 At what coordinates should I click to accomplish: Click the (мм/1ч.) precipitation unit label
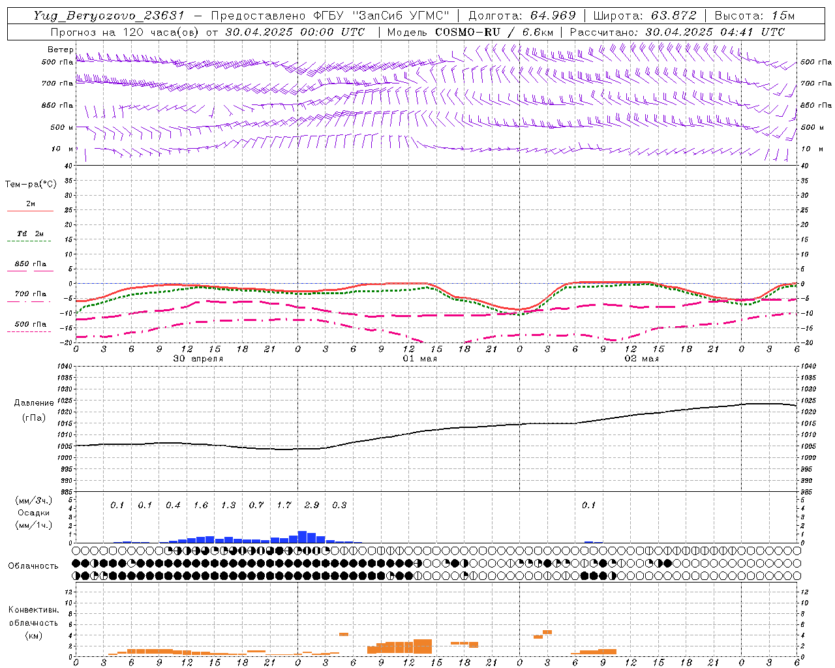click(34, 525)
